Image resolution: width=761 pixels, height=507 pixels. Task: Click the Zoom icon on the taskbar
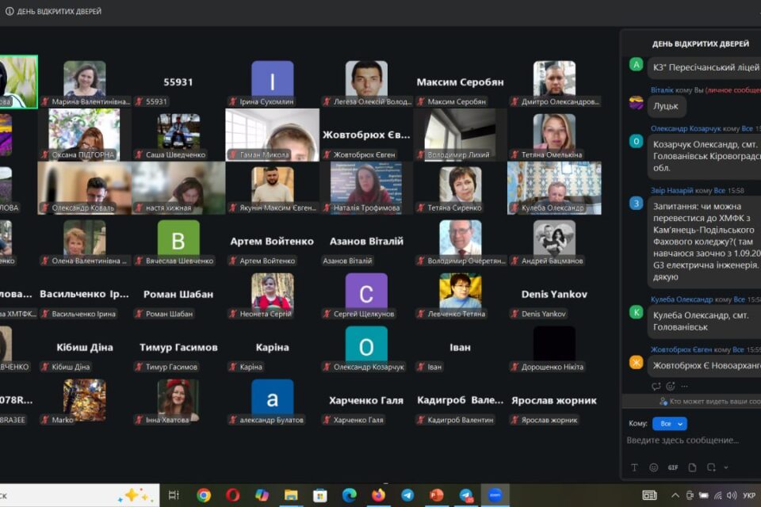pyautogui.click(x=495, y=495)
